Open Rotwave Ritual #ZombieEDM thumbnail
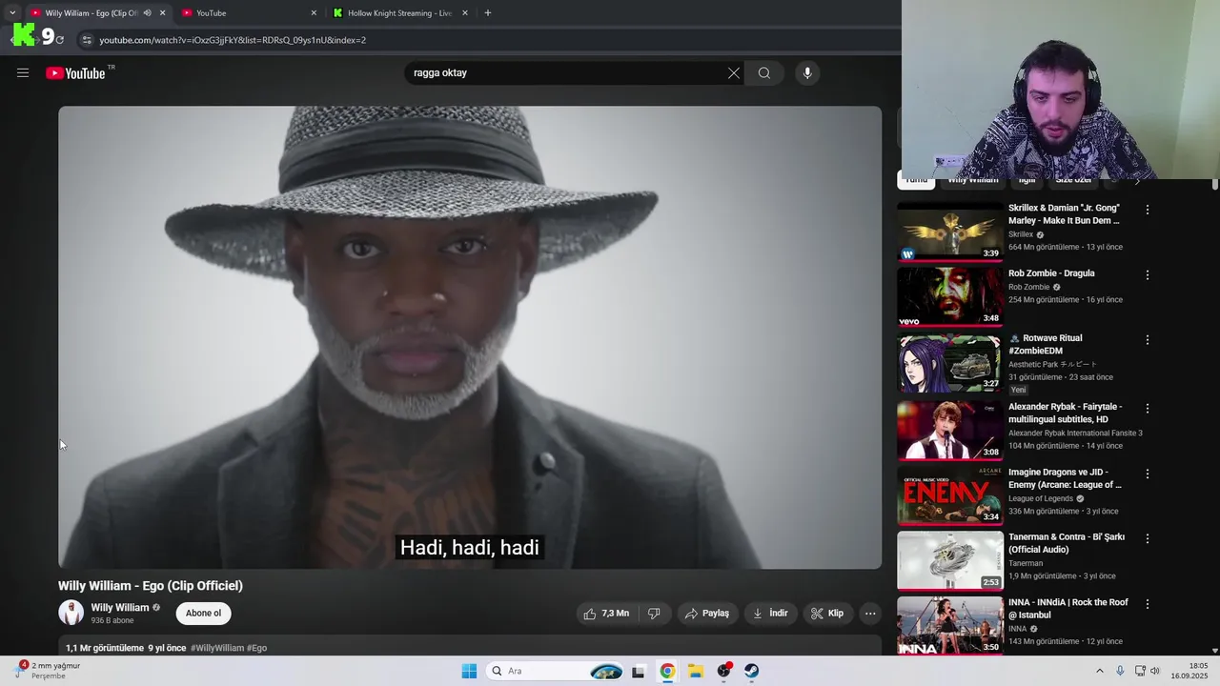Screen dimensions: 1220x686 [950, 361]
